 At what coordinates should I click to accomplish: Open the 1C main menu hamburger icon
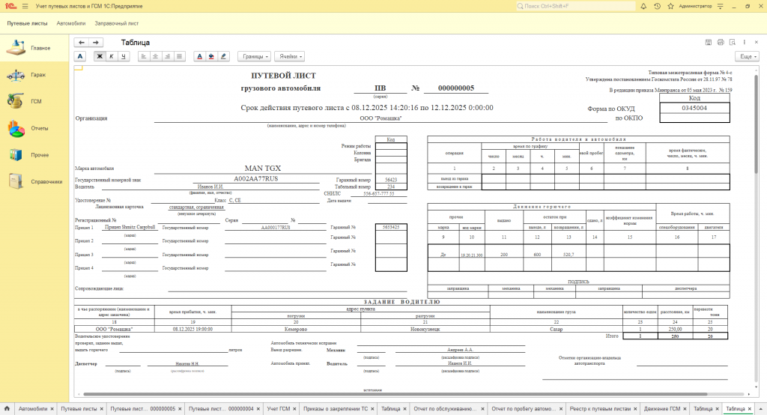click(x=25, y=6)
